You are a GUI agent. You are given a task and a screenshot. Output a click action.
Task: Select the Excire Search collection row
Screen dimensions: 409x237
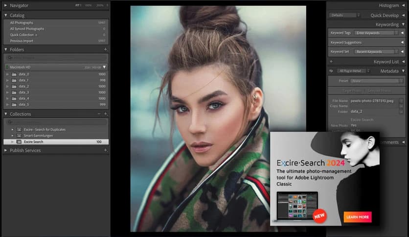point(56,142)
